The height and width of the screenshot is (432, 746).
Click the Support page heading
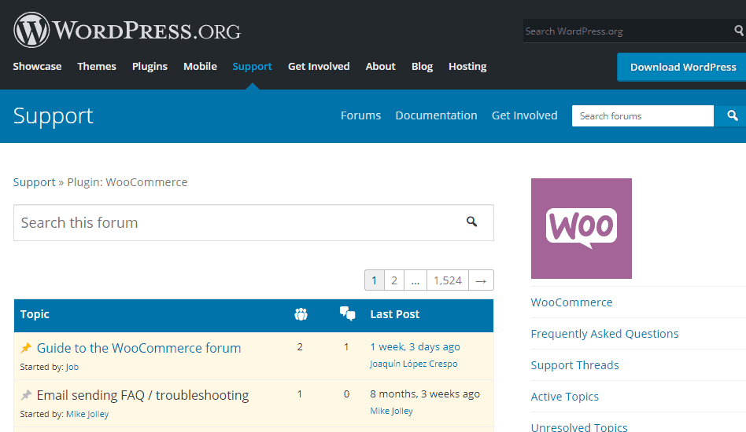[54, 115]
